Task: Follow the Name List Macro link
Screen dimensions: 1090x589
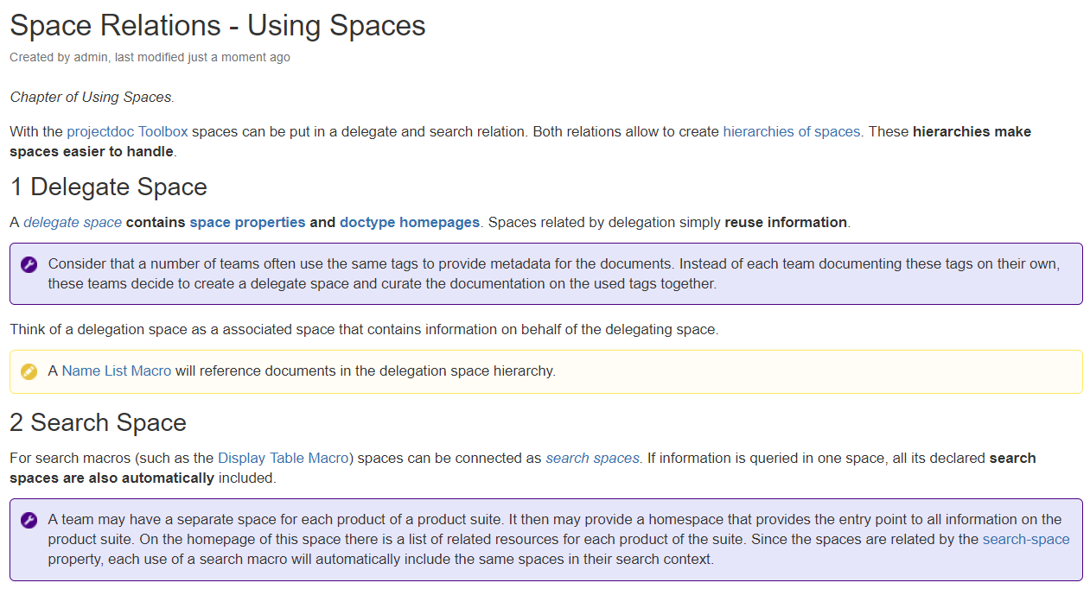Action: click(x=116, y=370)
